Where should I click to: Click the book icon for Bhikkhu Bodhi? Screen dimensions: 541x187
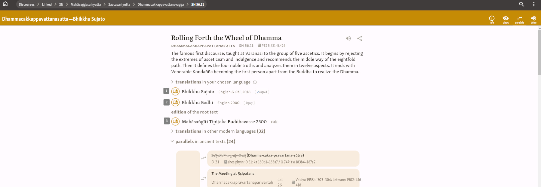pyautogui.click(x=175, y=102)
